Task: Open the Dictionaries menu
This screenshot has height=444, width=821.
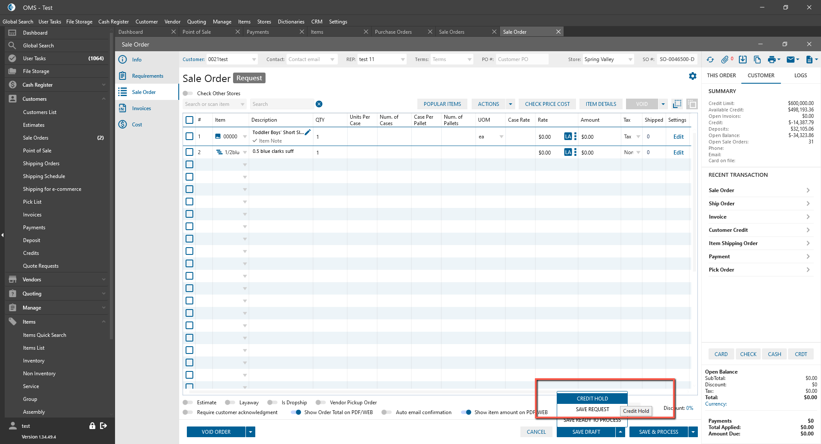Action: [291, 22]
